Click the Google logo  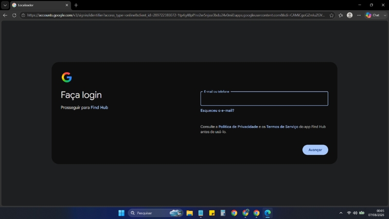point(67,77)
